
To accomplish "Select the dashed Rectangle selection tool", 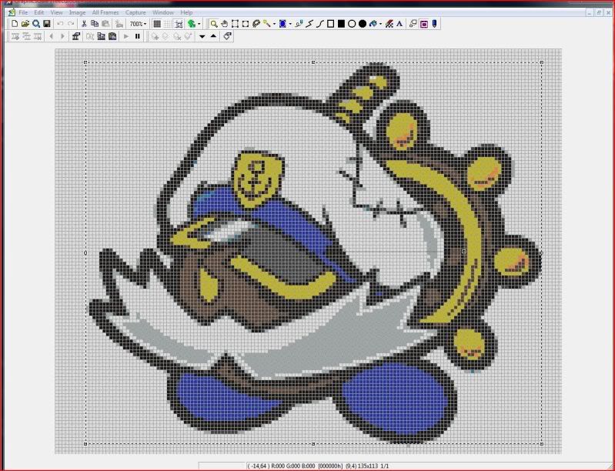I will (235, 24).
